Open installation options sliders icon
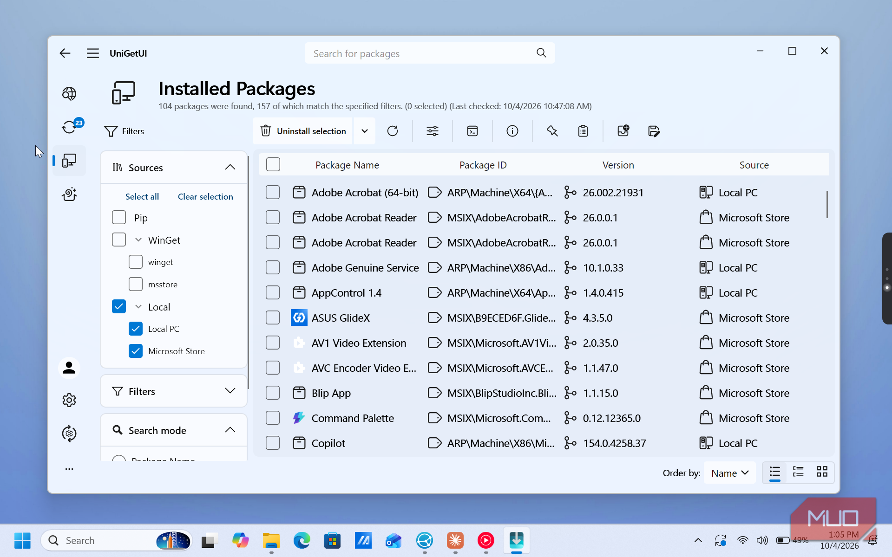Viewport: 892px width, 557px height. click(433, 131)
